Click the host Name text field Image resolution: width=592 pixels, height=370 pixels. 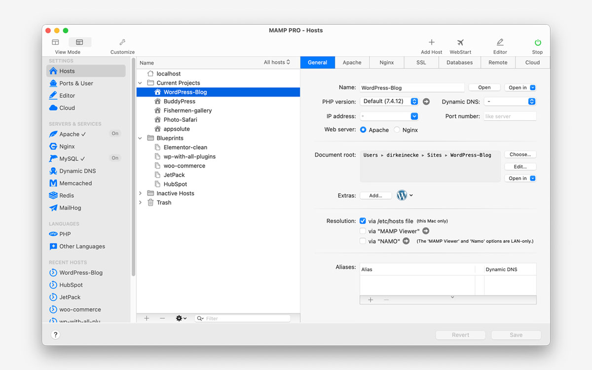pyautogui.click(x=412, y=88)
